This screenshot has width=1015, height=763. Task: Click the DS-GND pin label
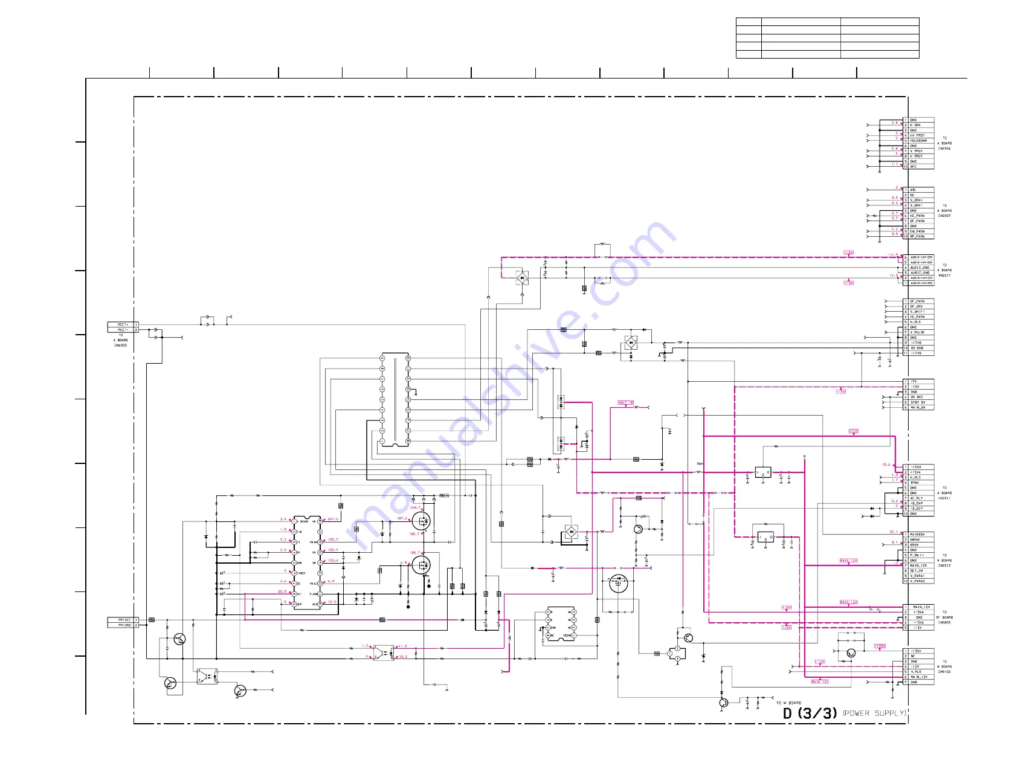[x=917, y=348]
